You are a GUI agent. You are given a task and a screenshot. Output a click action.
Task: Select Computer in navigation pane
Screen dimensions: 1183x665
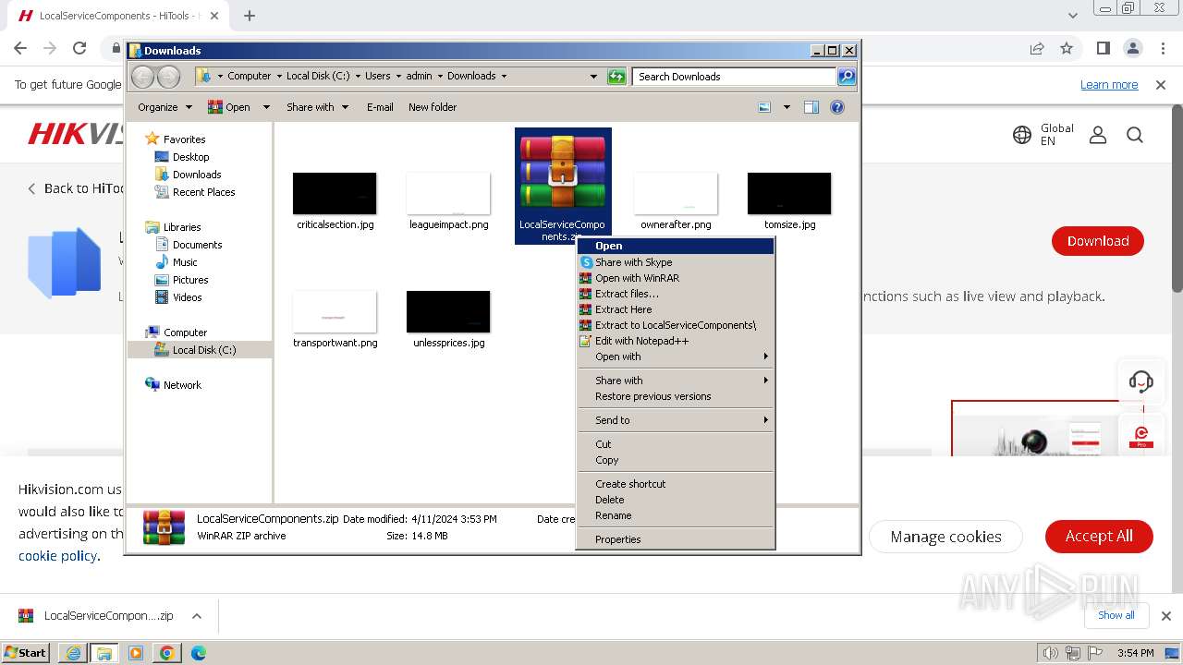click(185, 332)
